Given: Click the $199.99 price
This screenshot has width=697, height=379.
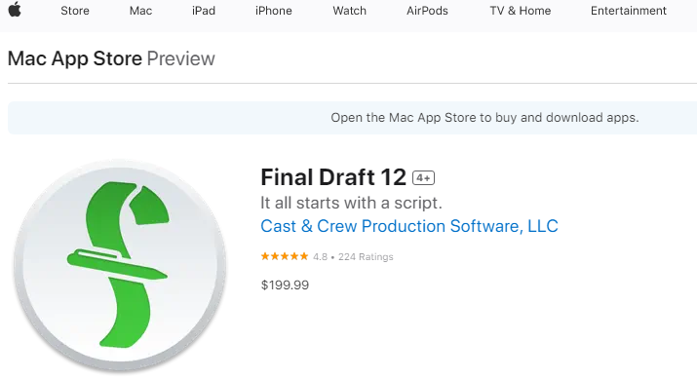Looking at the screenshot, I should coord(285,284).
